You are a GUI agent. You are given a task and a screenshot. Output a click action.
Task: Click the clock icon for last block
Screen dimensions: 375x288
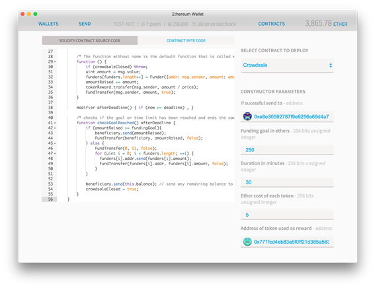pyautogui.click(x=194, y=24)
